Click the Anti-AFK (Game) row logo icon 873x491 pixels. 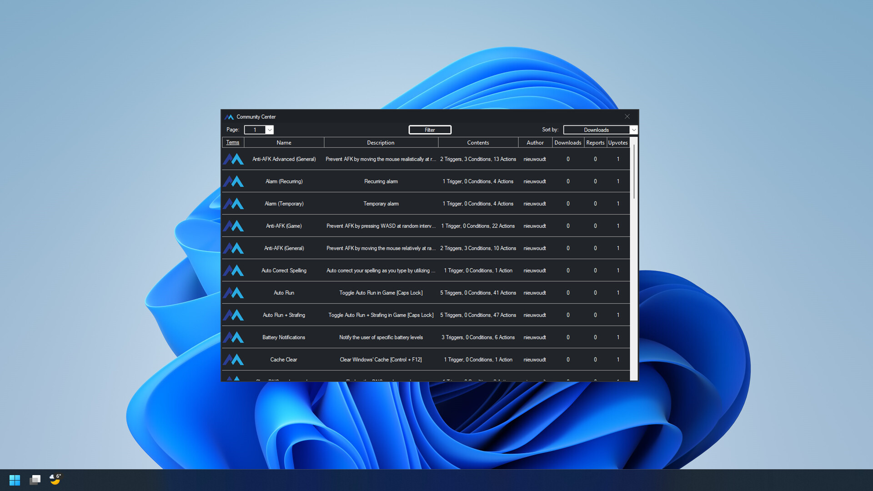click(233, 225)
